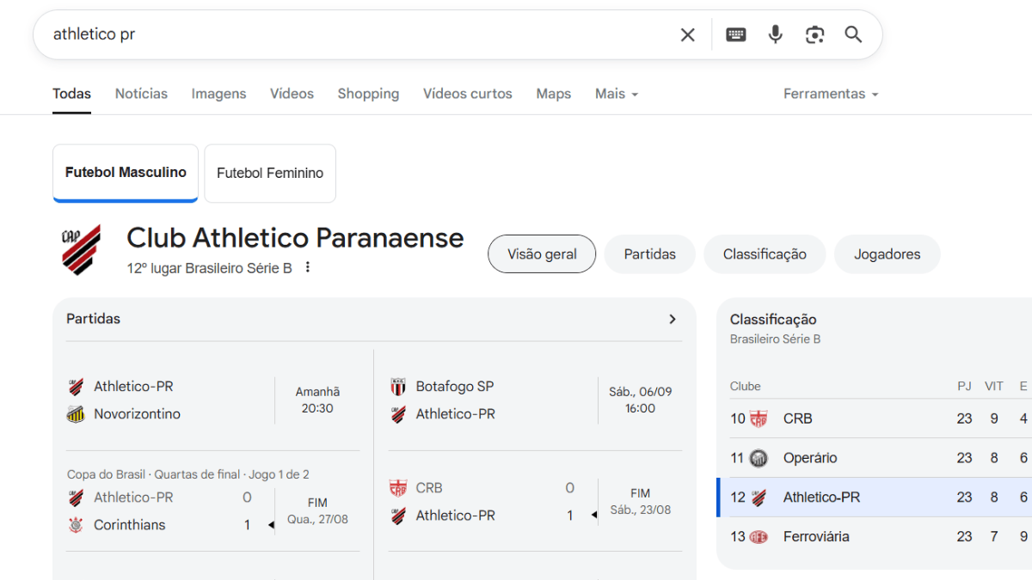This screenshot has height=580, width=1032.
Task: Click the magnifying glass search button
Action: coord(852,34)
